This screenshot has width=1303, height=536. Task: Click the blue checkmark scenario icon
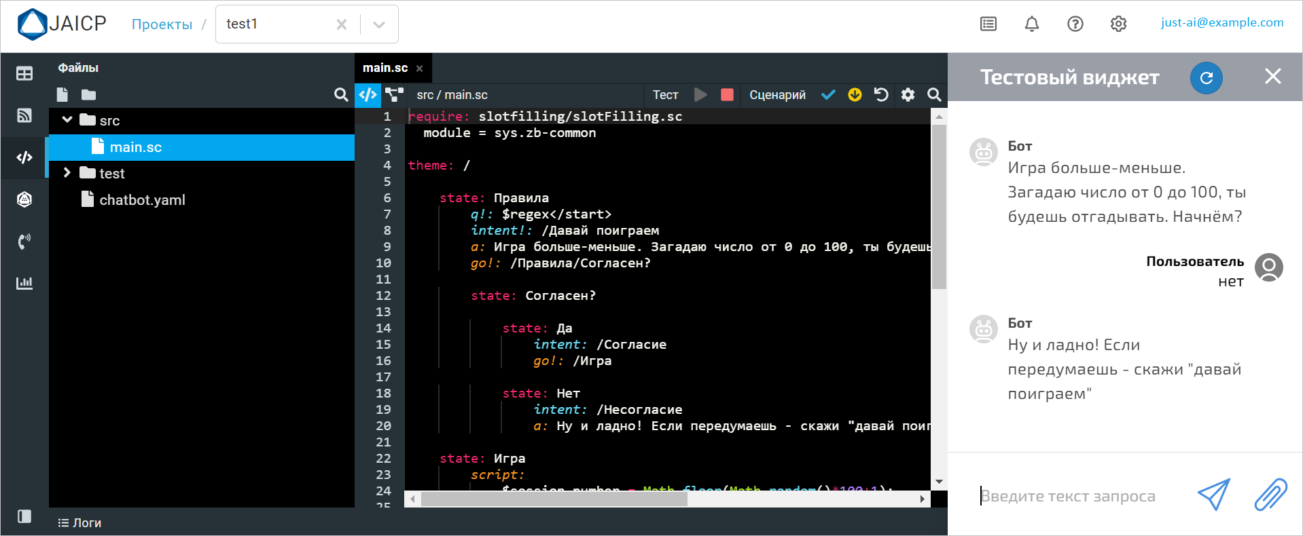click(x=828, y=95)
